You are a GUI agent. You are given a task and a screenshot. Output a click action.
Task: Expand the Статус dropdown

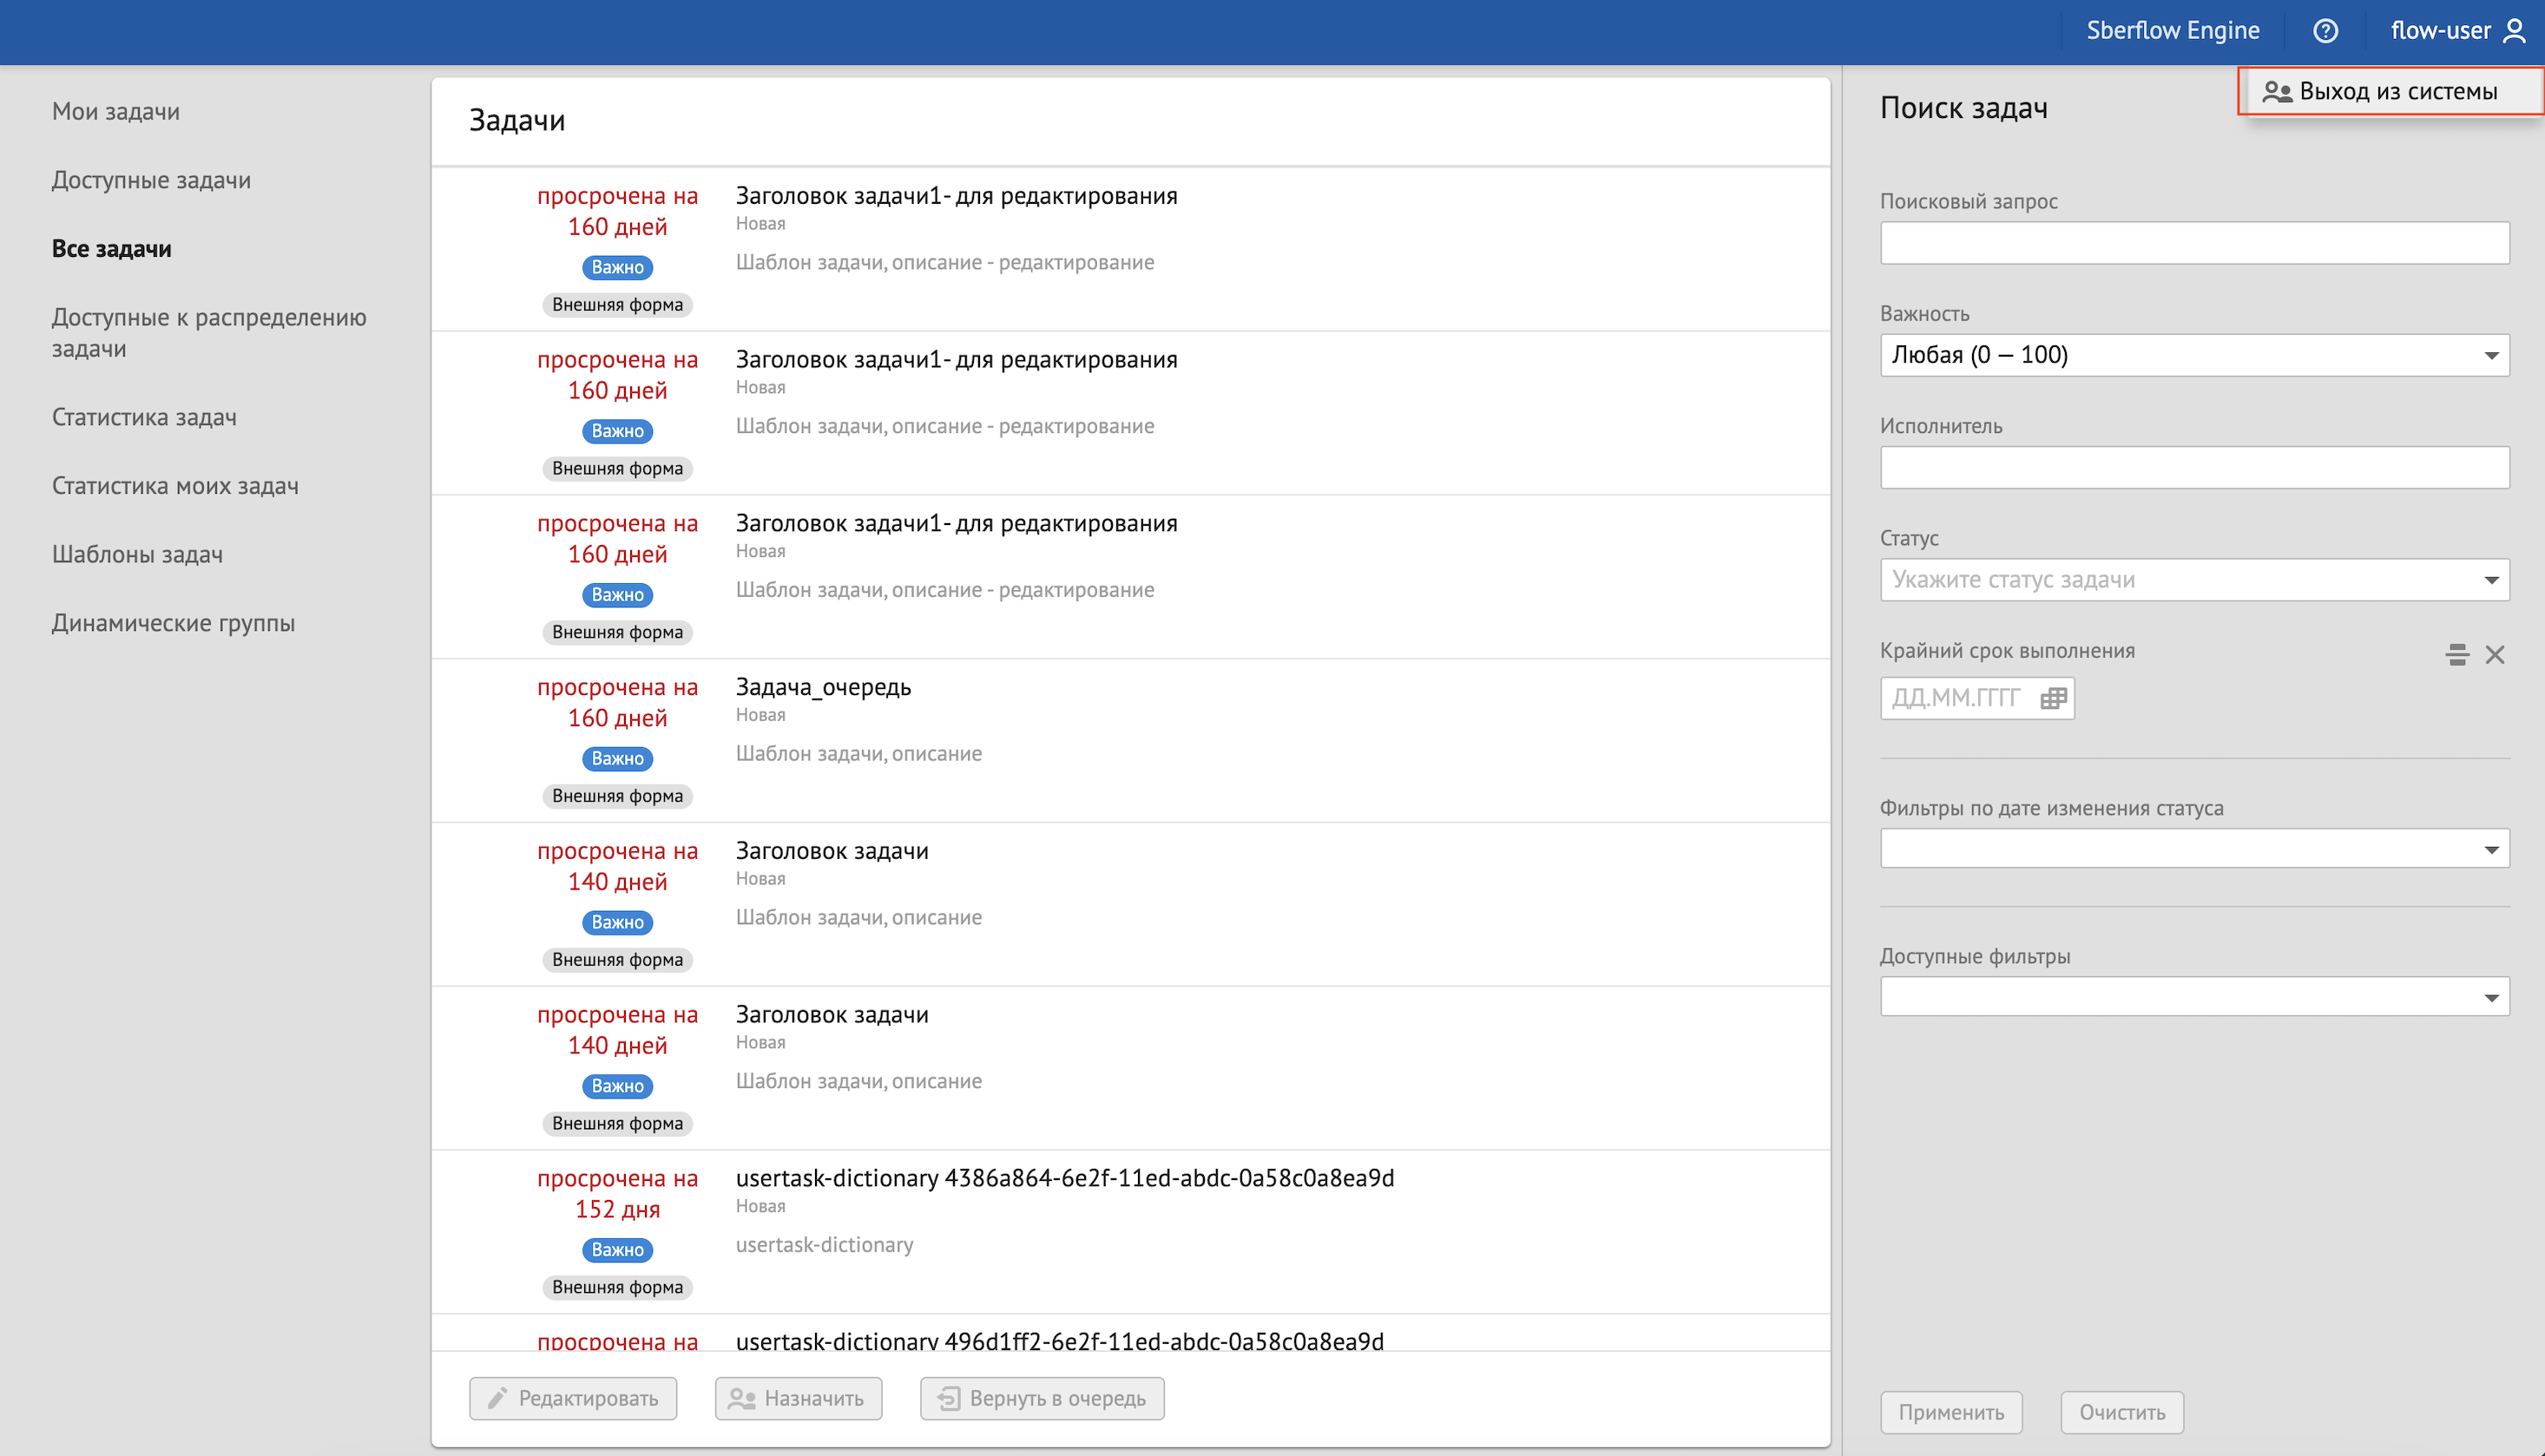(x=2193, y=580)
